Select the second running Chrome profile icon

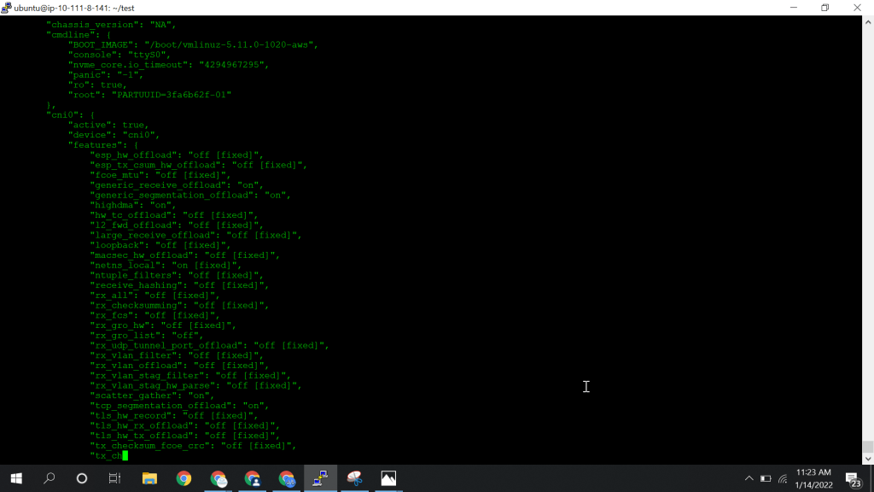tap(252, 479)
